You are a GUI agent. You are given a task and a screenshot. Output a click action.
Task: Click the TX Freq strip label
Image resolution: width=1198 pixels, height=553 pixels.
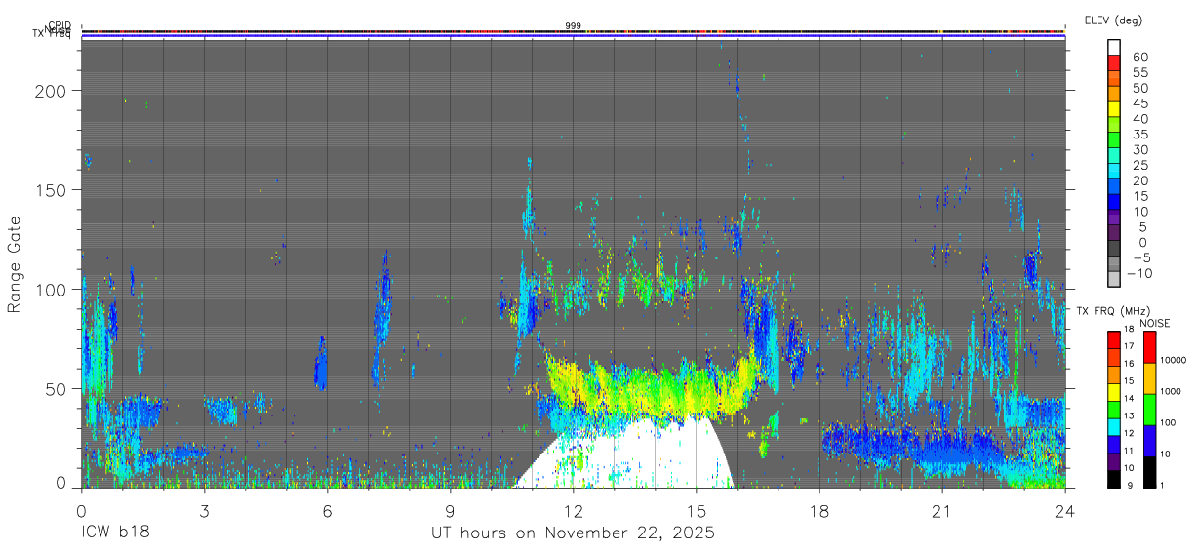(54, 36)
